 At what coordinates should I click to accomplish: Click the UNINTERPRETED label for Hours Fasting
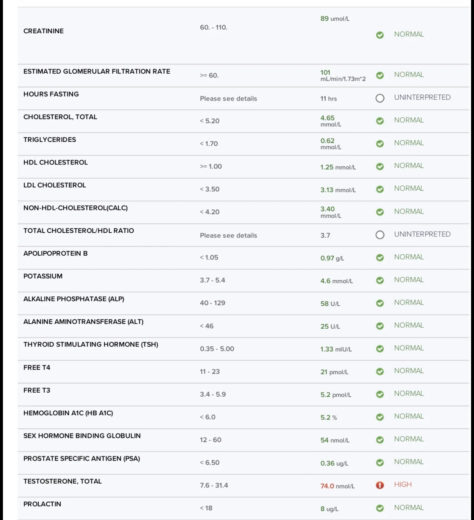[422, 97]
